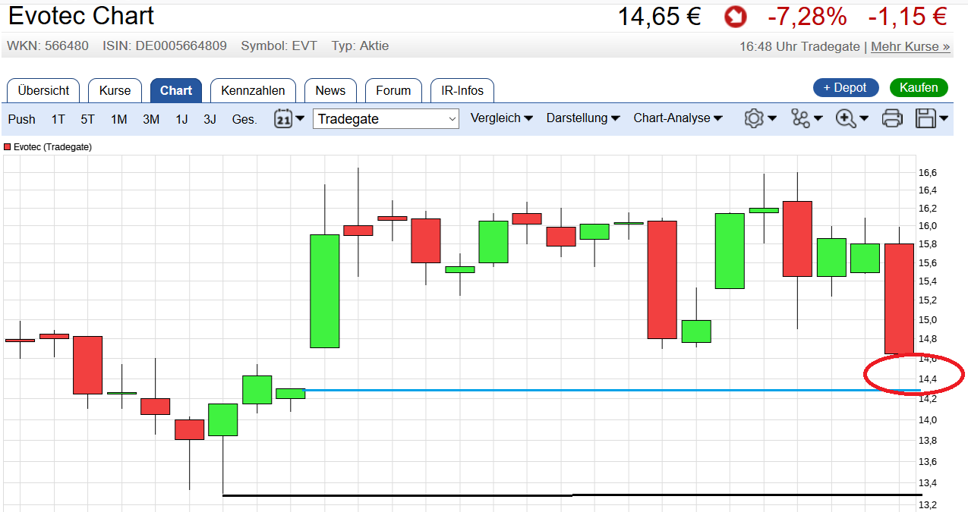Open the Chart-Analyse dropdown
This screenshot has width=968, height=512.
coord(678,118)
